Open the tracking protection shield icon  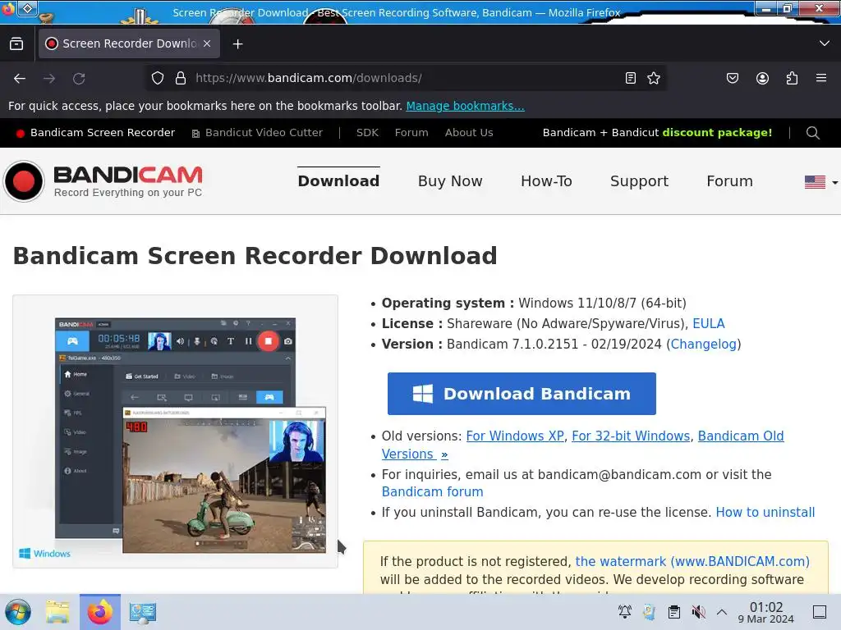[x=157, y=78]
